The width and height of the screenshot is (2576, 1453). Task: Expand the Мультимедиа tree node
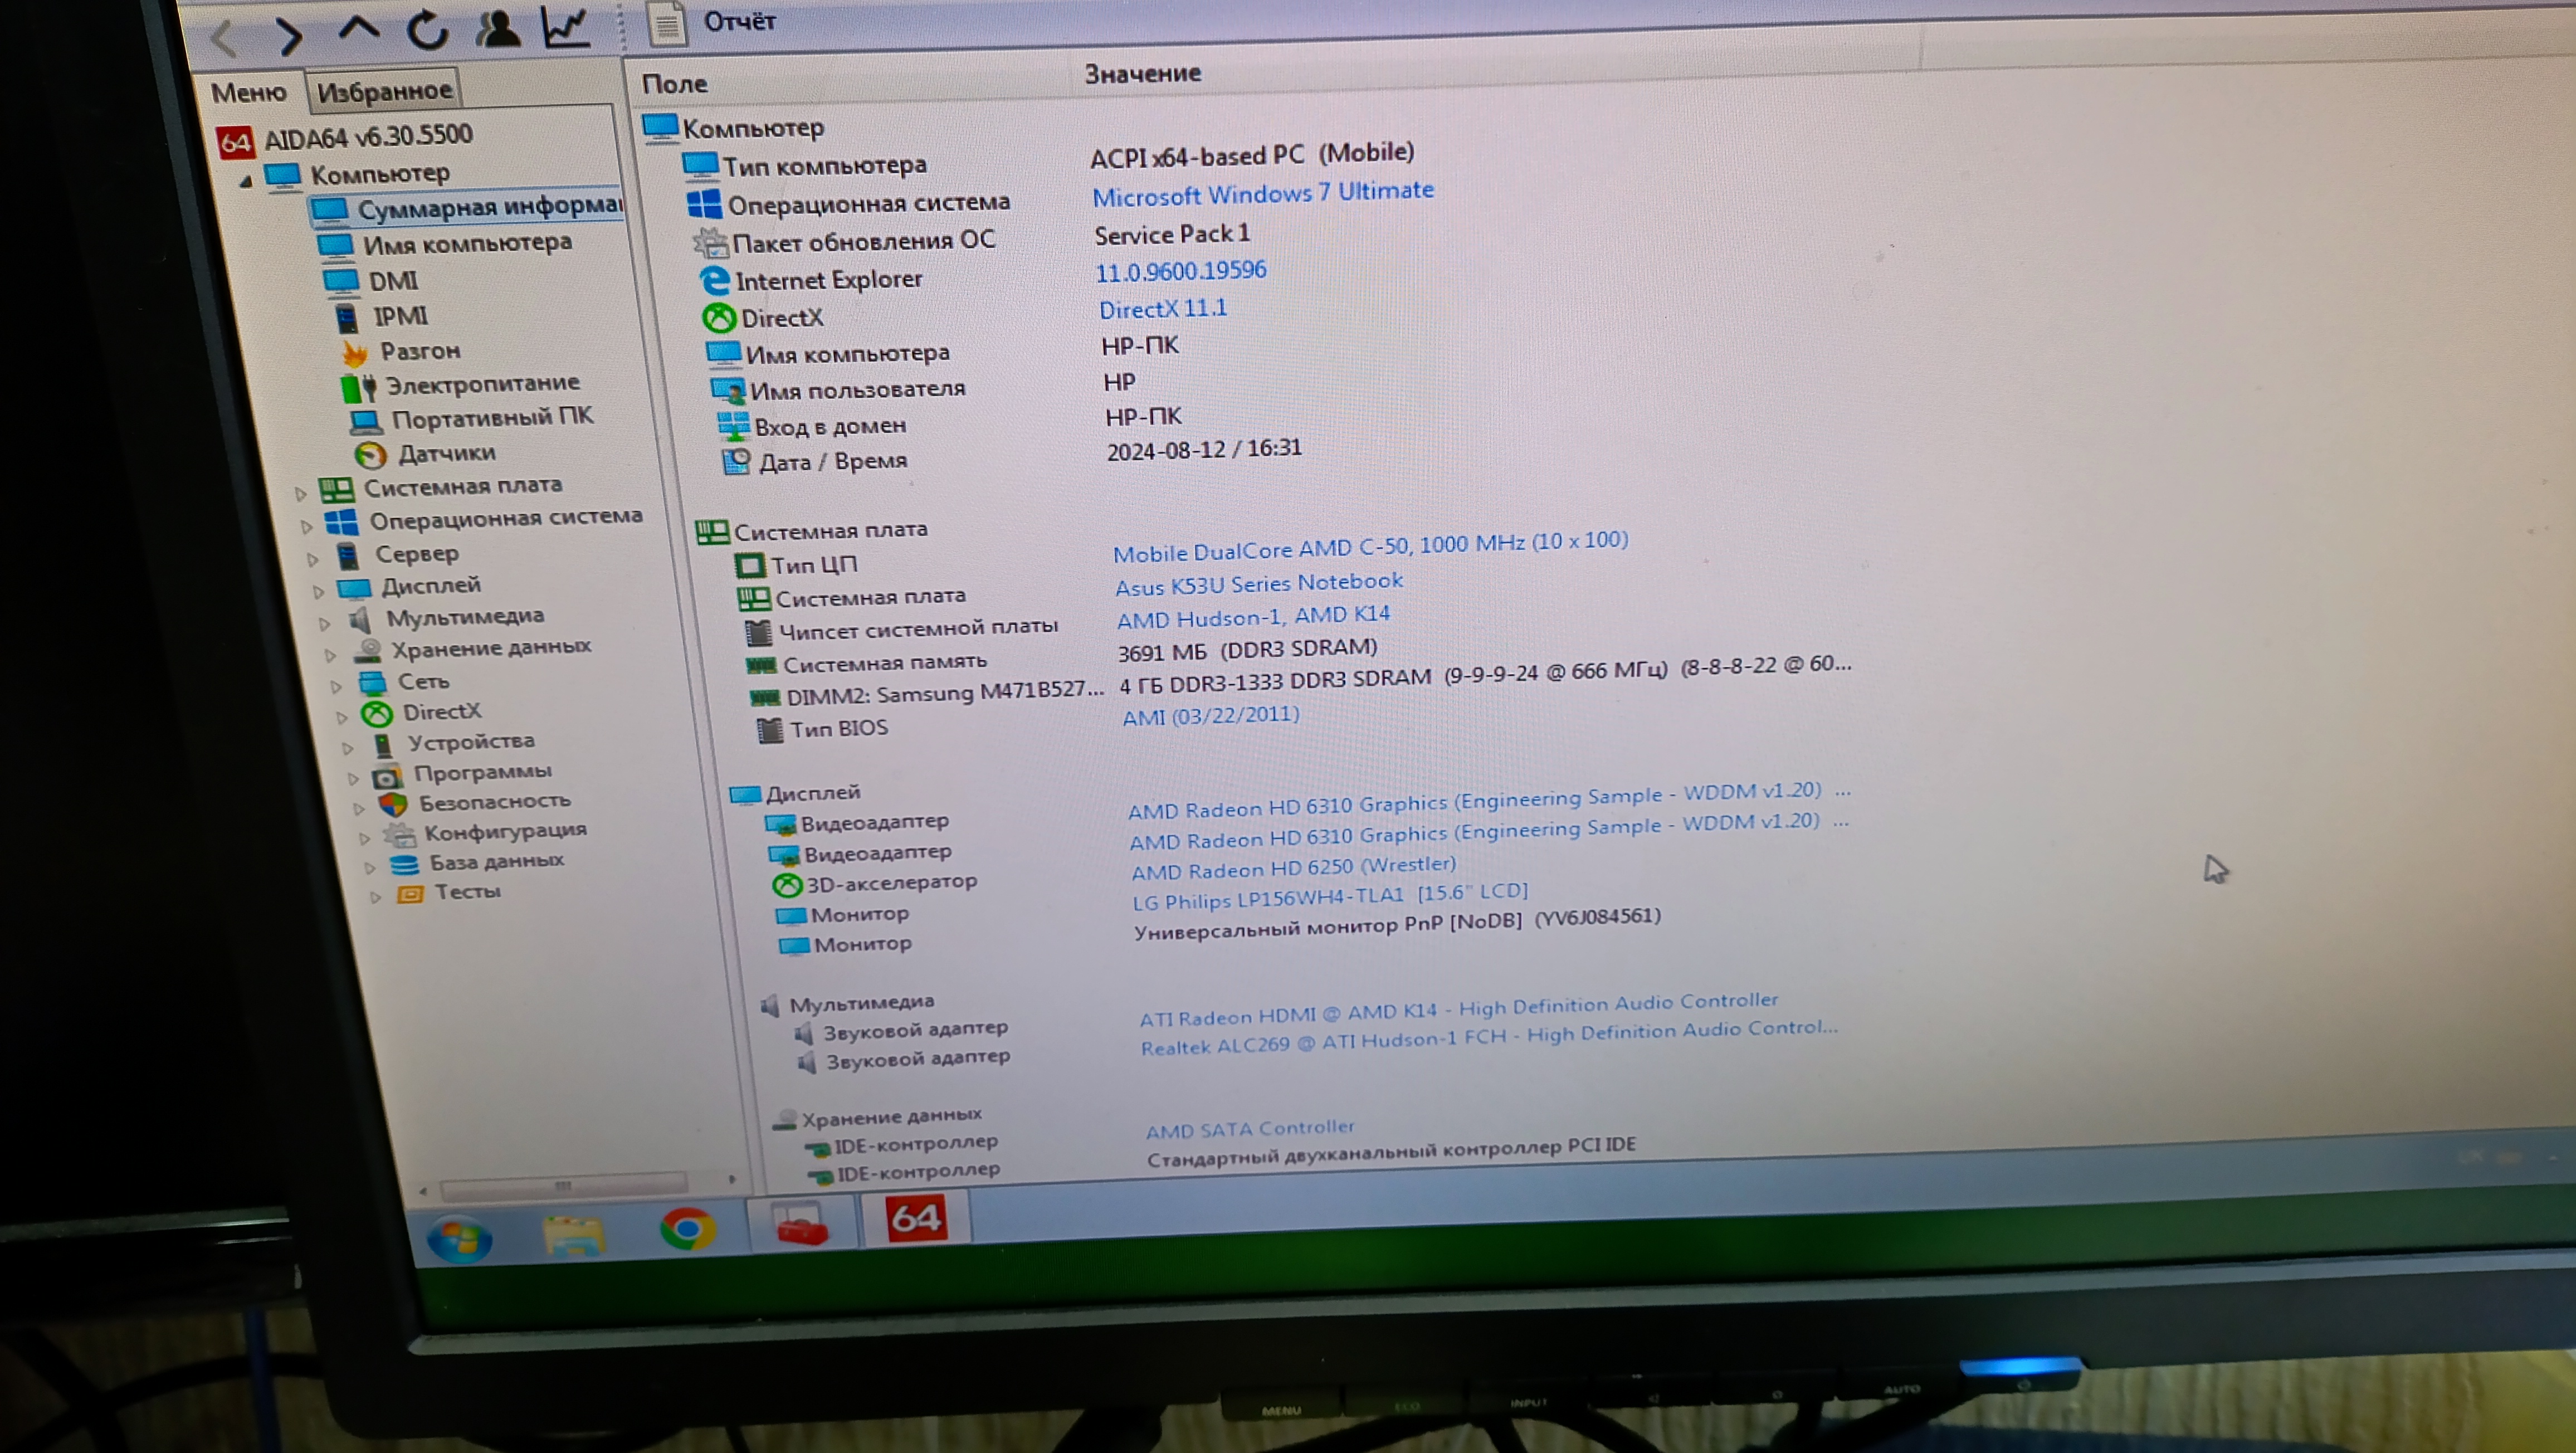325,624
